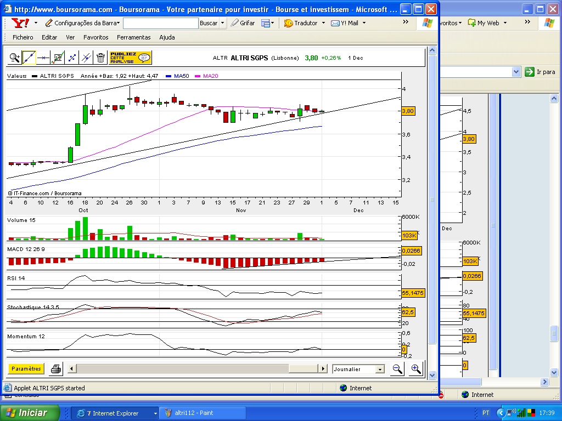The image size is (562, 421).
Task: Open the Yahoo logo dropdown arrow
Action: point(36,23)
